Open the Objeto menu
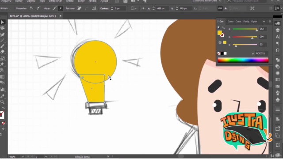Screen dimensions: 283x159 pos(31,1)
